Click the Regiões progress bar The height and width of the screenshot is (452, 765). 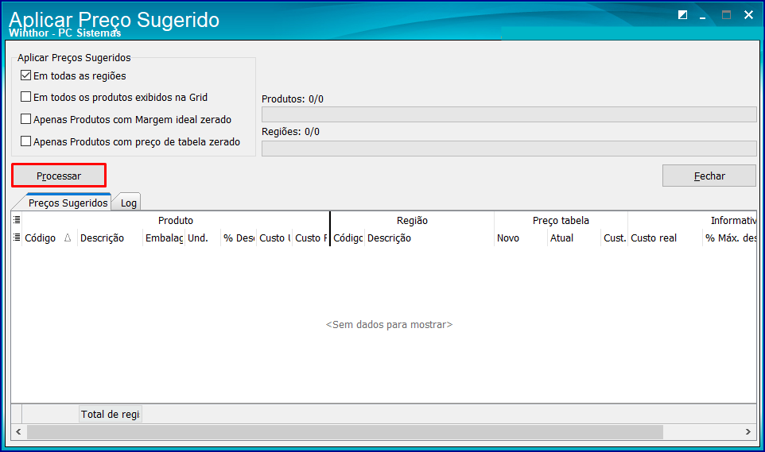[x=509, y=149]
